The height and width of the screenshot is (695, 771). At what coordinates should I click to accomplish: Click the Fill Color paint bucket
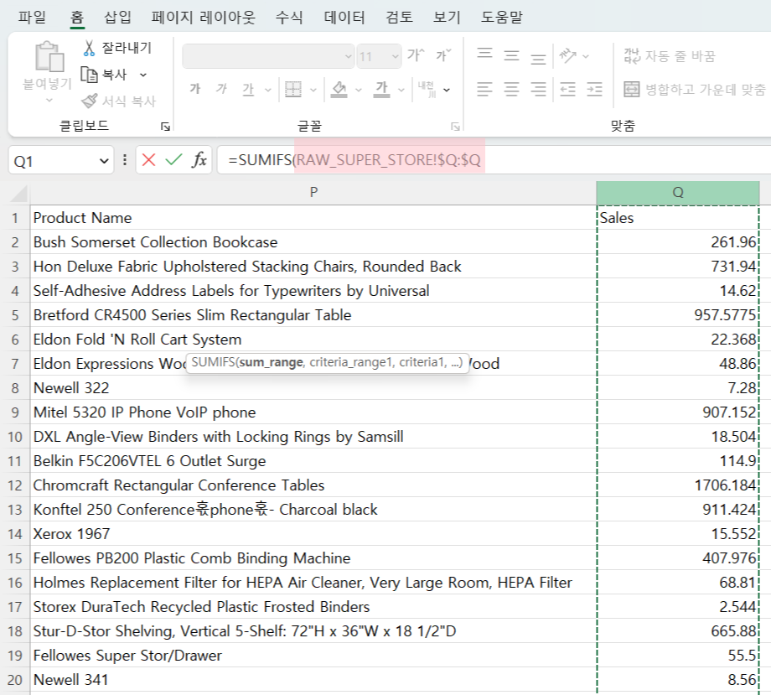[x=339, y=90]
